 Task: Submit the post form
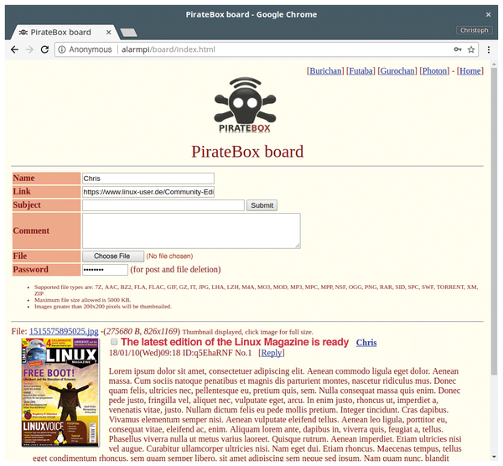click(x=262, y=205)
